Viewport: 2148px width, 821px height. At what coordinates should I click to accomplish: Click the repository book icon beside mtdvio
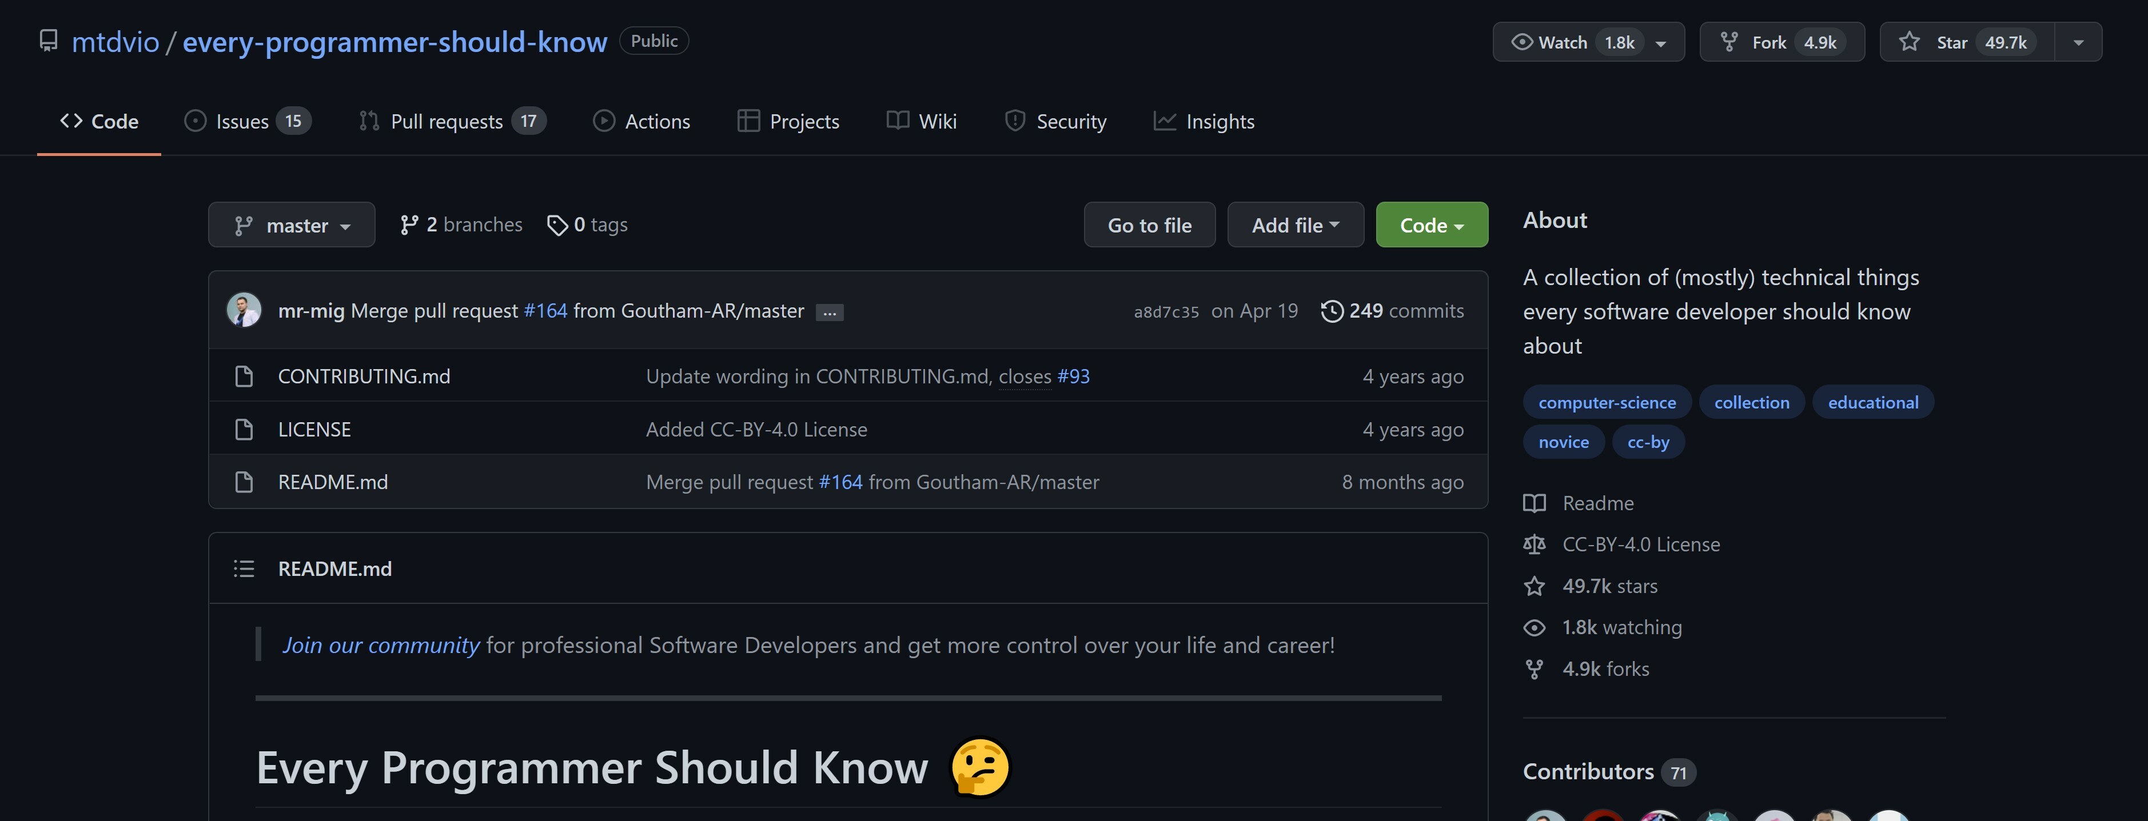pyautogui.click(x=49, y=40)
